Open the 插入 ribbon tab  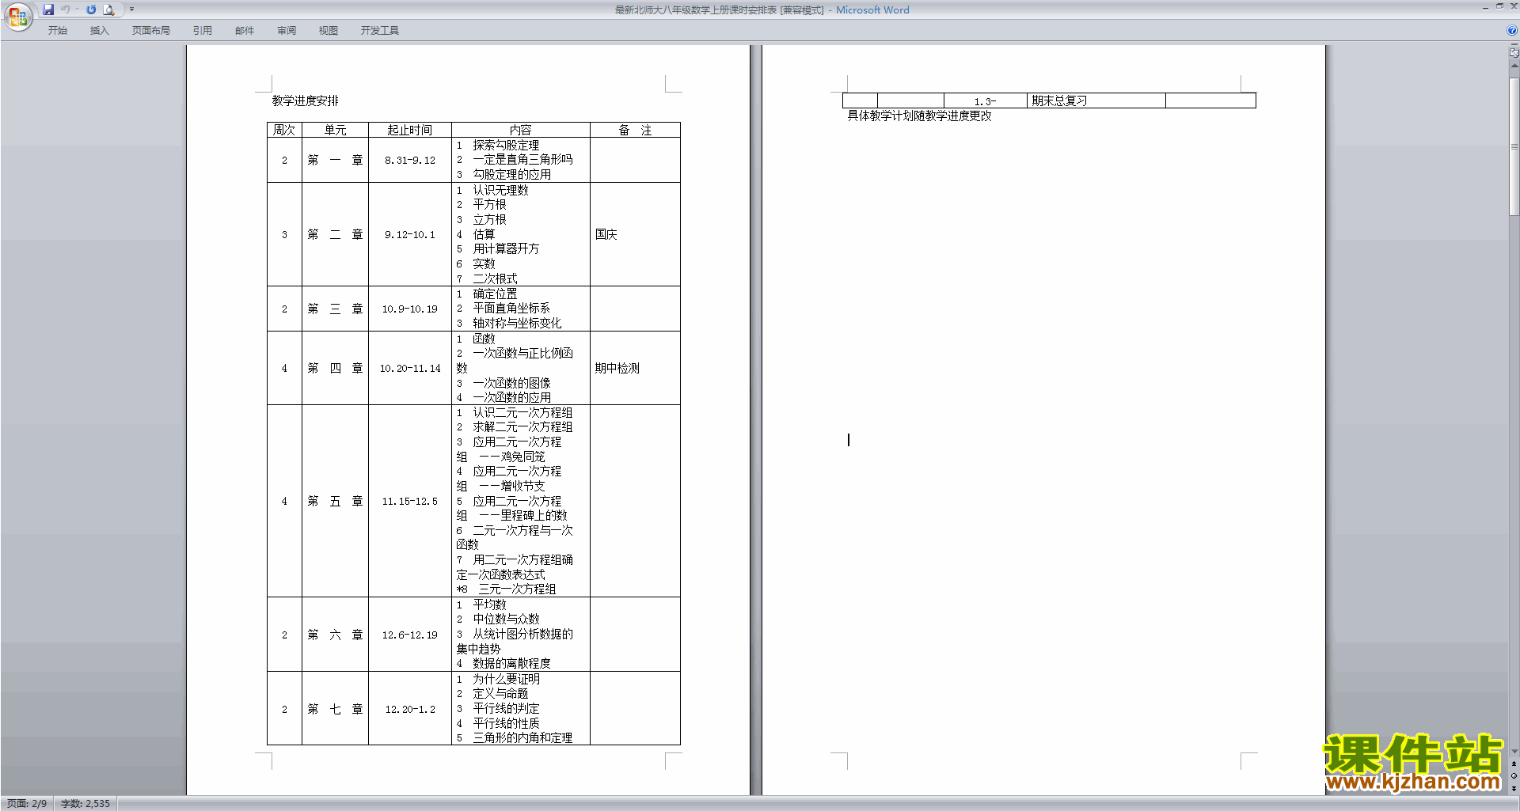click(99, 31)
